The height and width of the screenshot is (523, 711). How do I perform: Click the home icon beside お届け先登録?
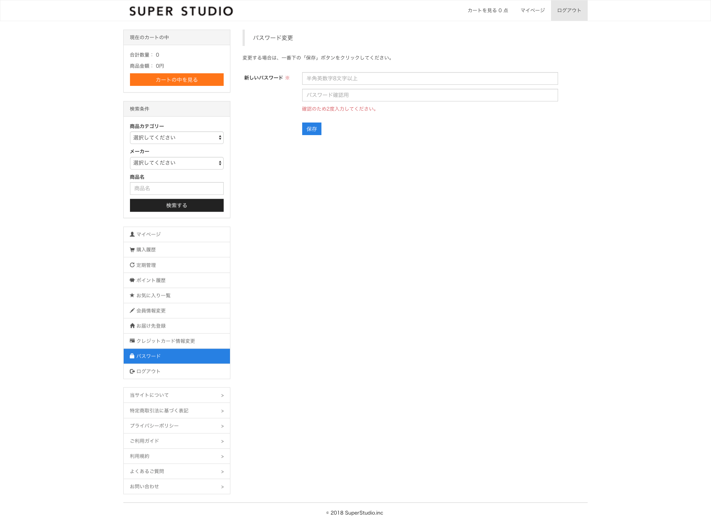[132, 326]
